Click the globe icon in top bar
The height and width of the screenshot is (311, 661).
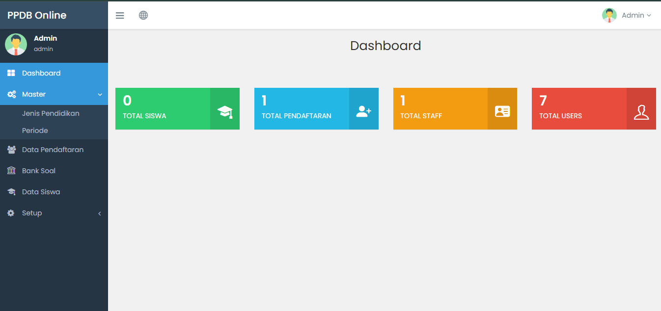click(143, 15)
